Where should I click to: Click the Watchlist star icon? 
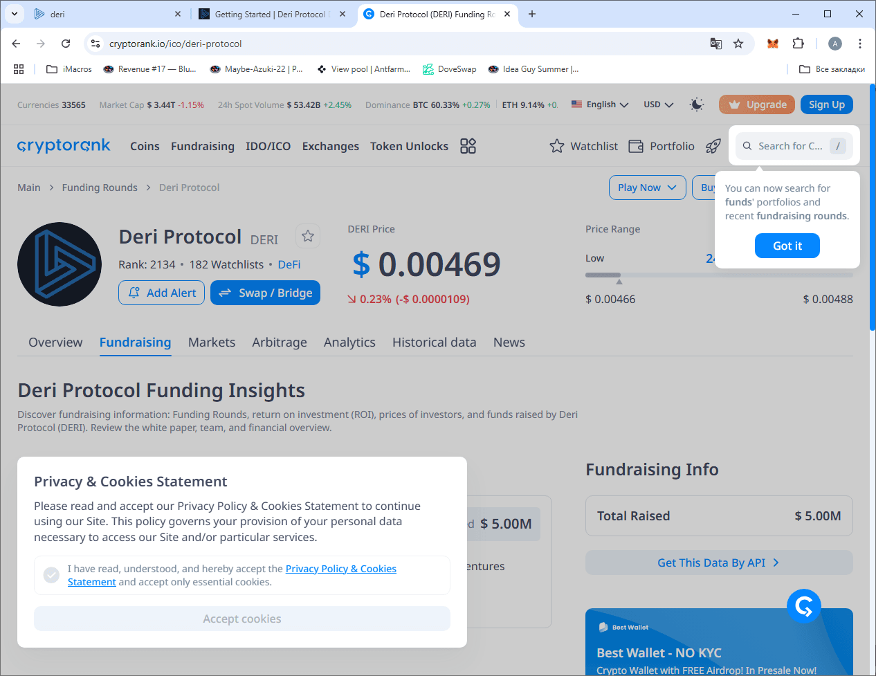(x=557, y=146)
